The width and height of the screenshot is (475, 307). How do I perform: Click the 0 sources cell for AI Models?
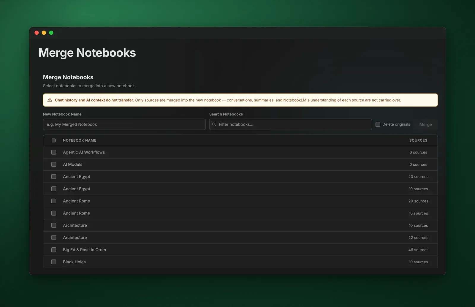(418, 165)
